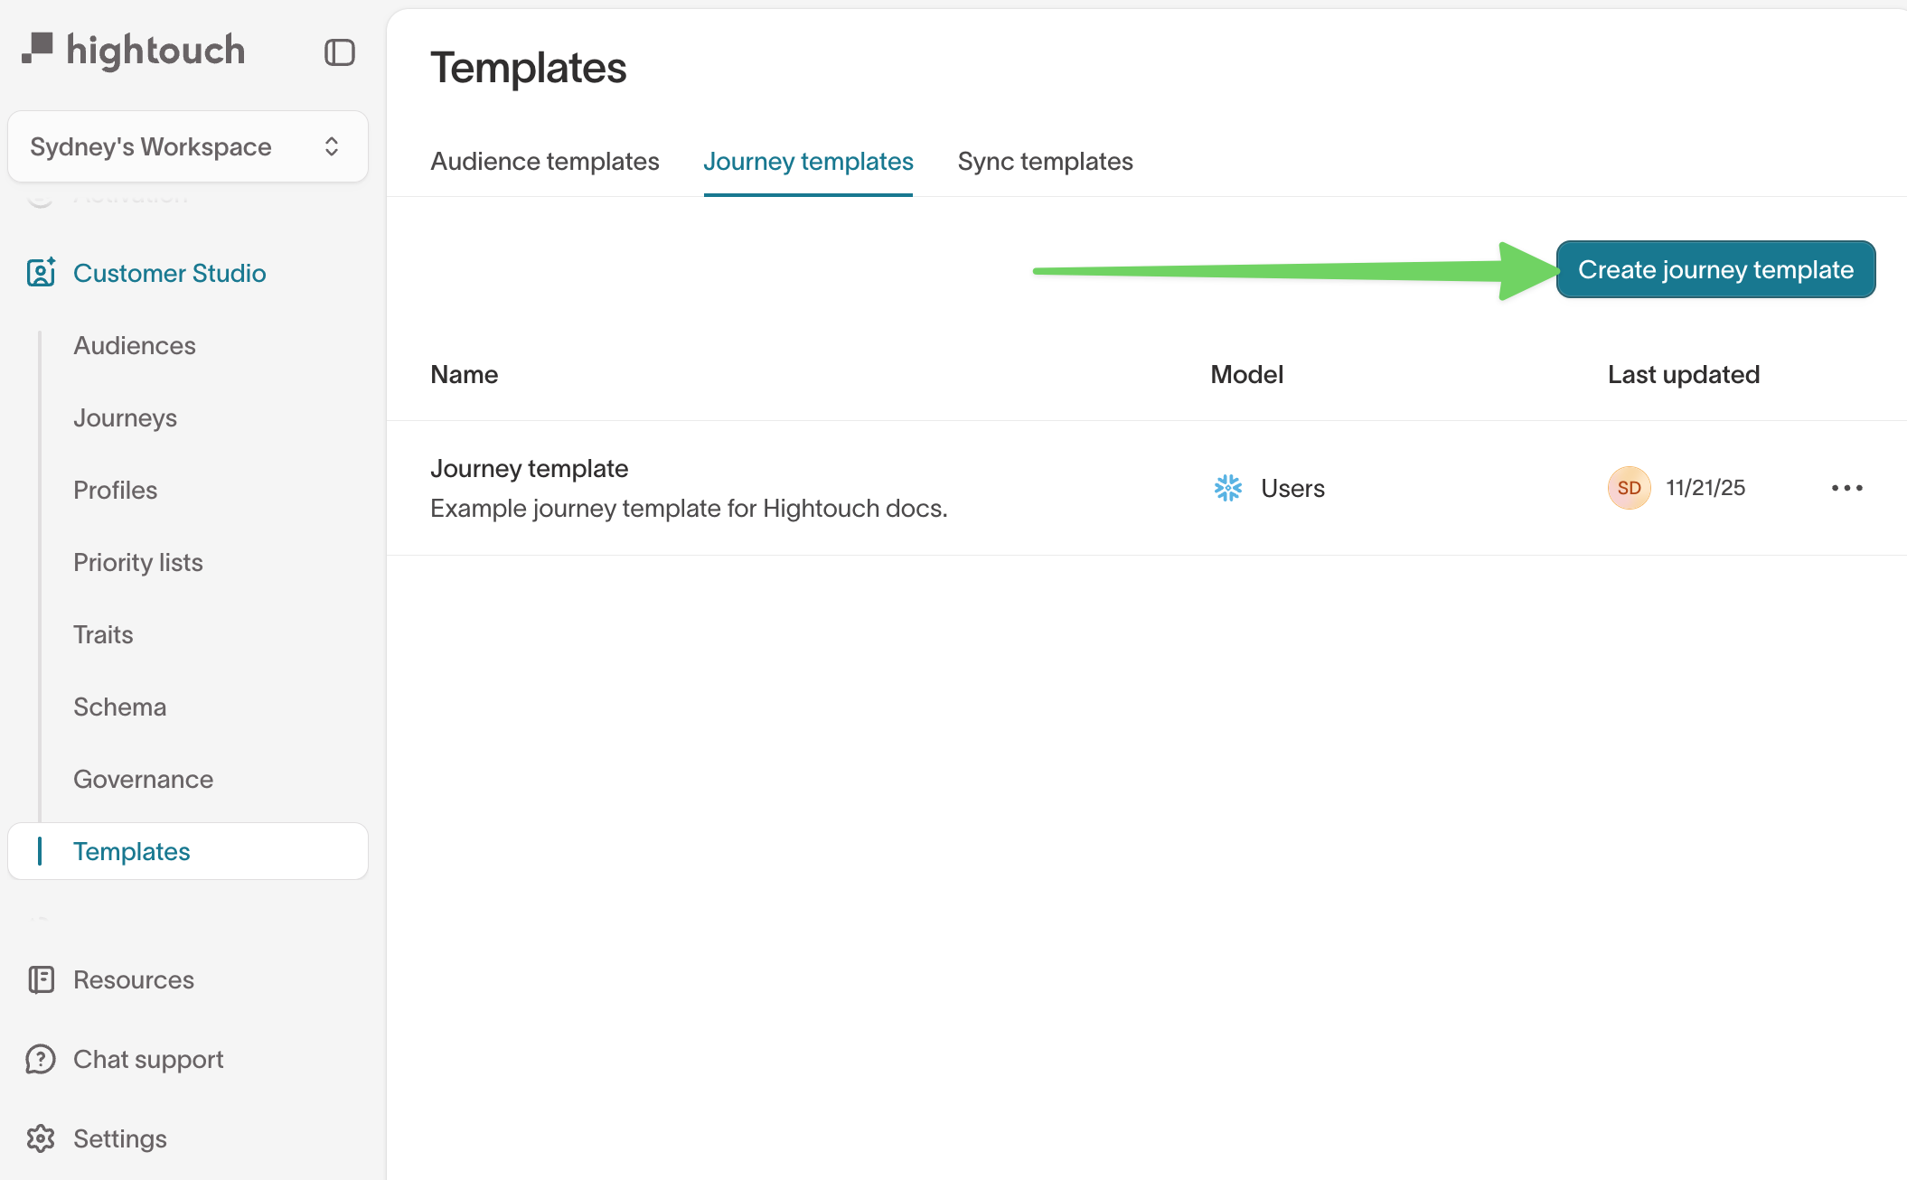Viewport: 1907px width, 1180px height.
Task: Open the 'Journey template' row name
Action: [530, 468]
